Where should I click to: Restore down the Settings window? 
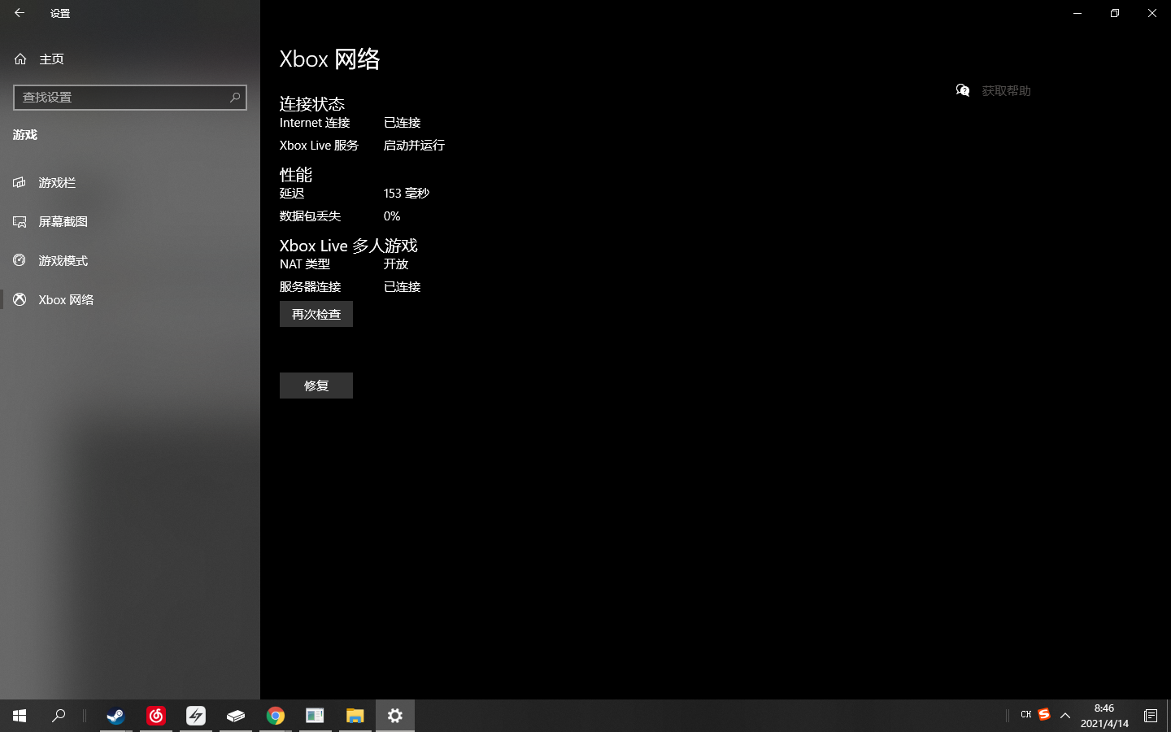pyautogui.click(x=1115, y=13)
